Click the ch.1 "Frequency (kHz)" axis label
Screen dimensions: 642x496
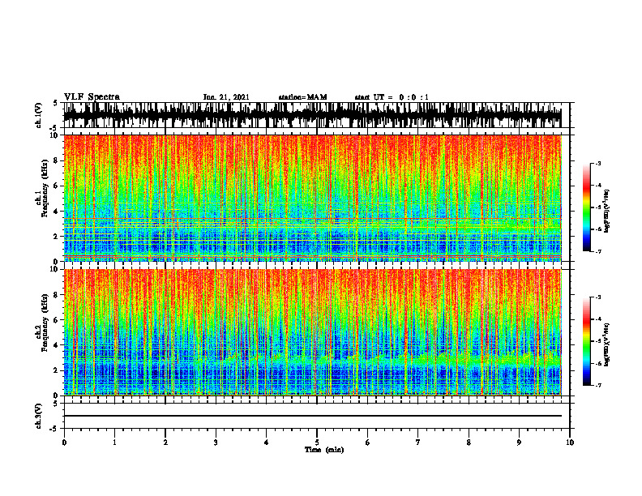45,189
